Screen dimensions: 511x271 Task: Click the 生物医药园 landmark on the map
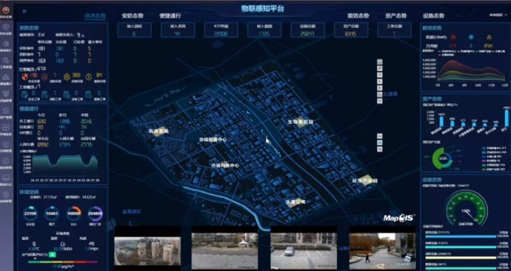click(300, 122)
